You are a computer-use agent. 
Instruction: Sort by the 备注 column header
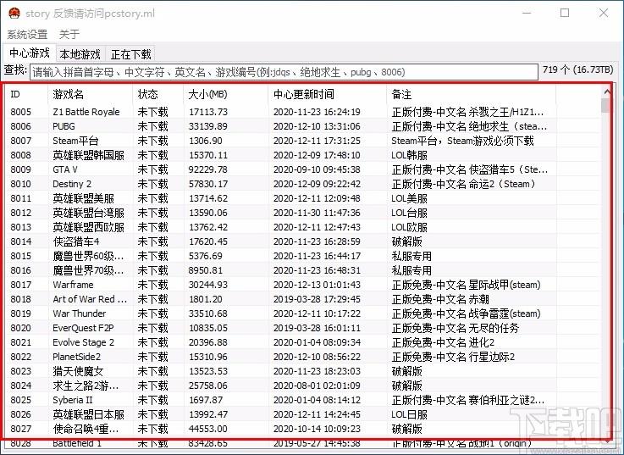[x=472, y=94]
